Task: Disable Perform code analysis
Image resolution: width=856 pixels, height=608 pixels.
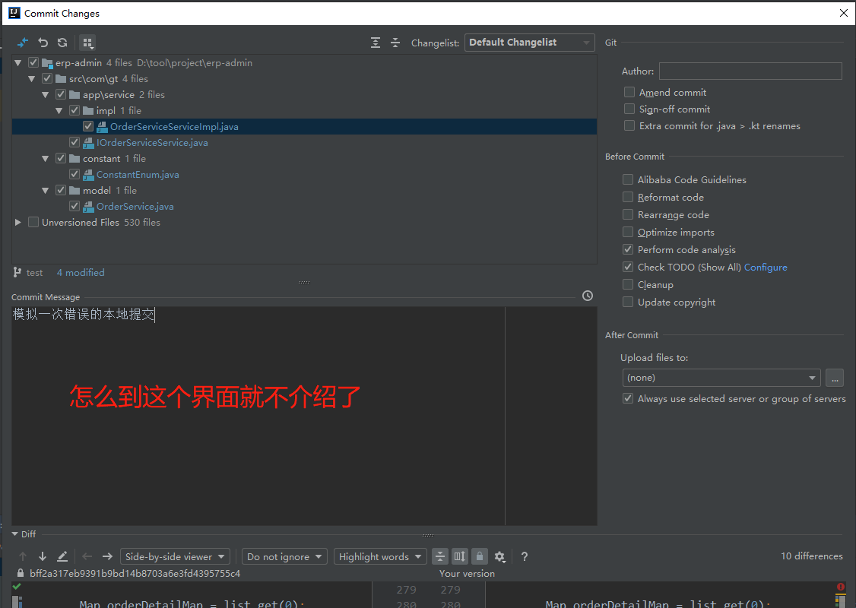Action: tap(628, 249)
